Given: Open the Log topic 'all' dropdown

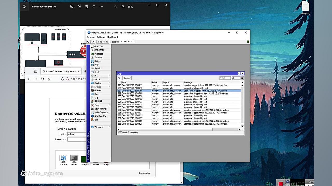Looking at the screenshot, I should coord(242,78).
